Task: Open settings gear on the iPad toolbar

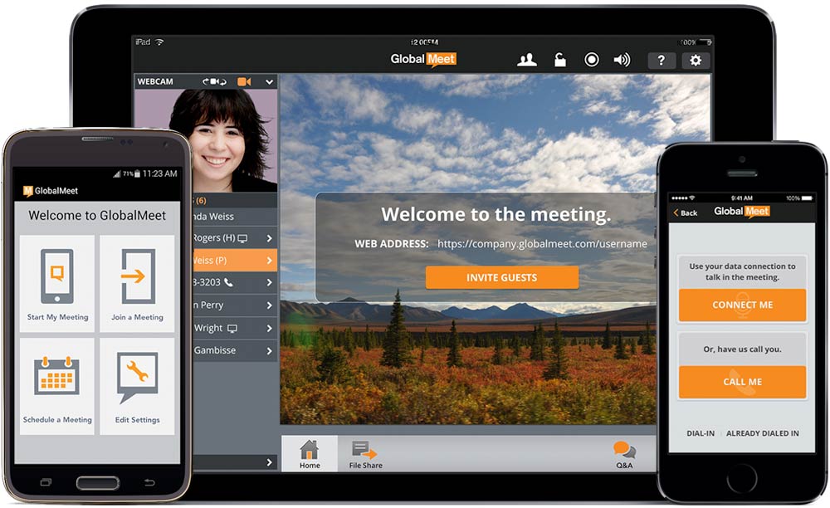Action: (x=696, y=61)
